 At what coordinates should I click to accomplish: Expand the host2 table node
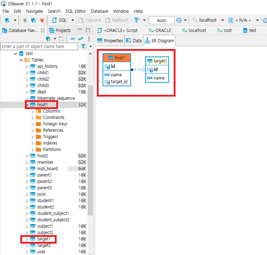pos(27,156)
